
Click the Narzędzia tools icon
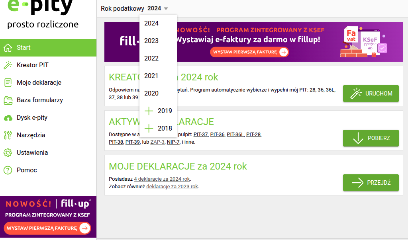(x=8, y=135)
